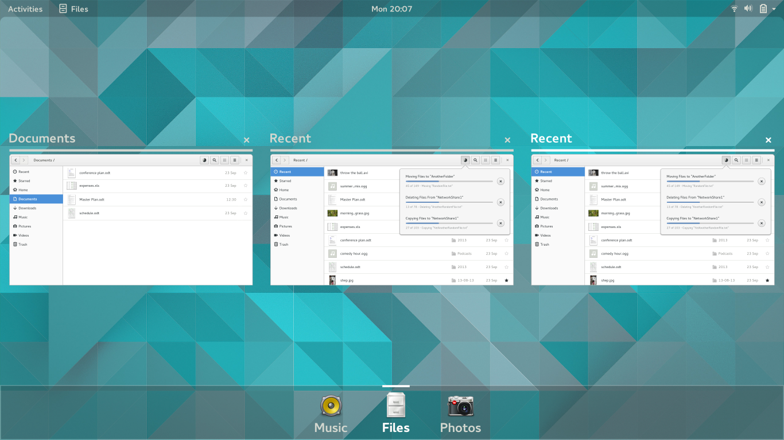The height and width of the screenshot is (440, 784).
Task: Open Trash in the Documents window sidebar
Action: [x=36, y=245]
